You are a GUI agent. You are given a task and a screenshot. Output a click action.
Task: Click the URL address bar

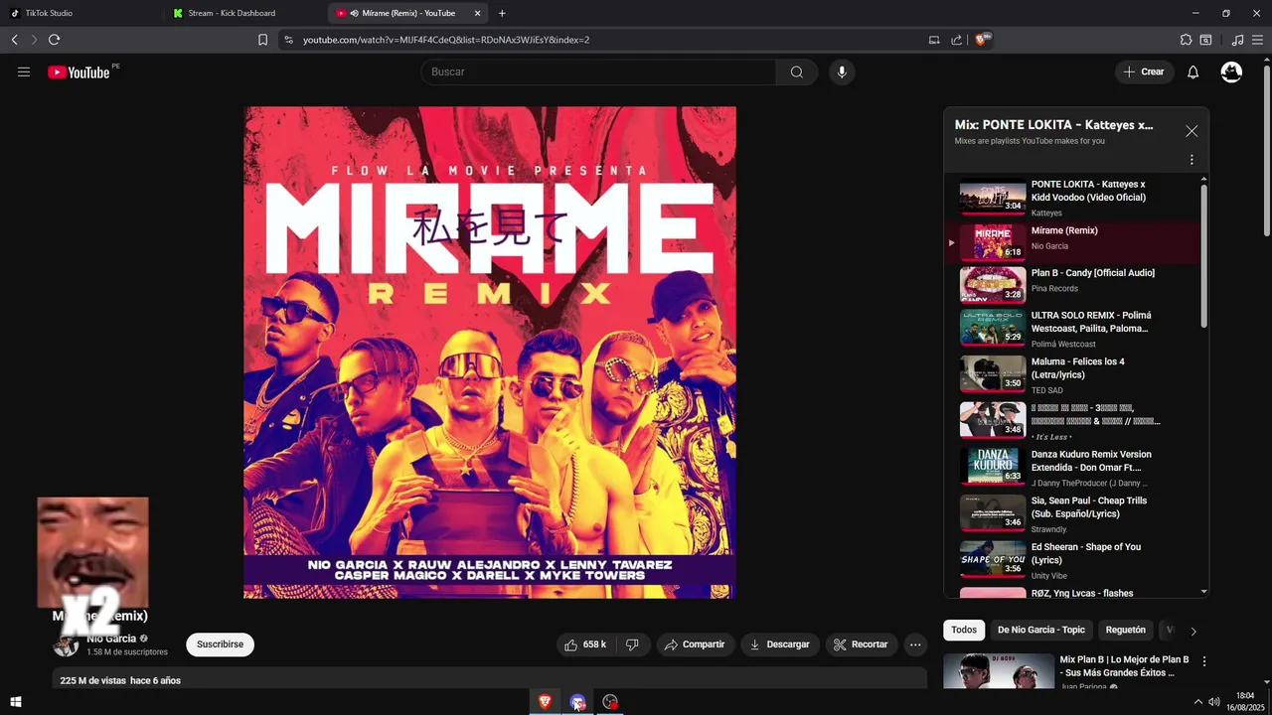606,40
